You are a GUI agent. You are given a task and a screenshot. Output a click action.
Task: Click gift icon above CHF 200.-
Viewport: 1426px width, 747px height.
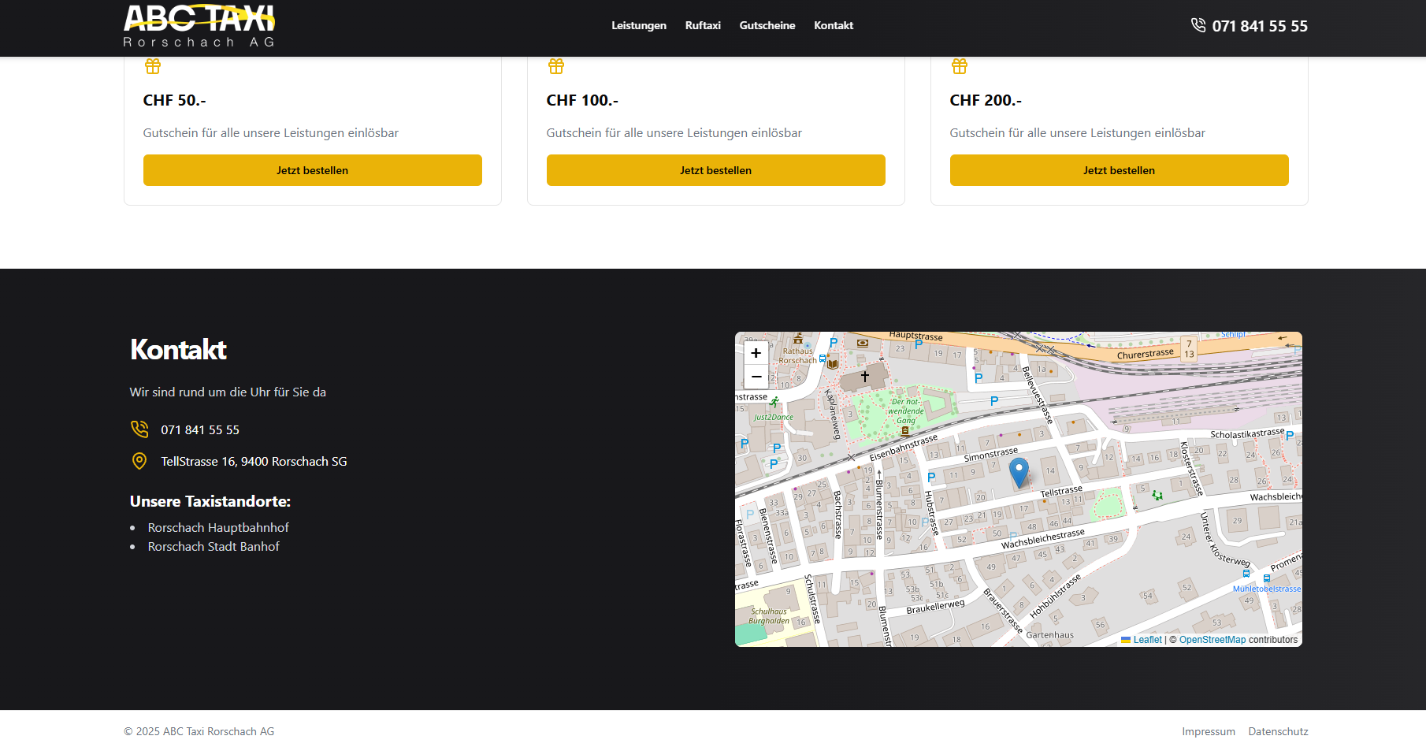pos(960,66)
